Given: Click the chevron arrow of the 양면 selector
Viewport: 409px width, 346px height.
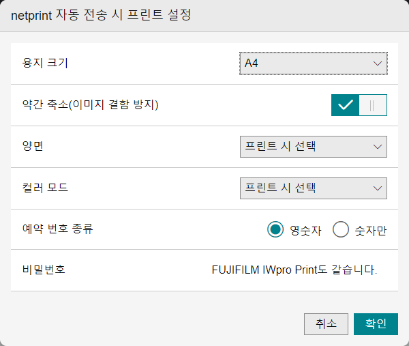Looking at the screenshot, I should tap(378, 146).
